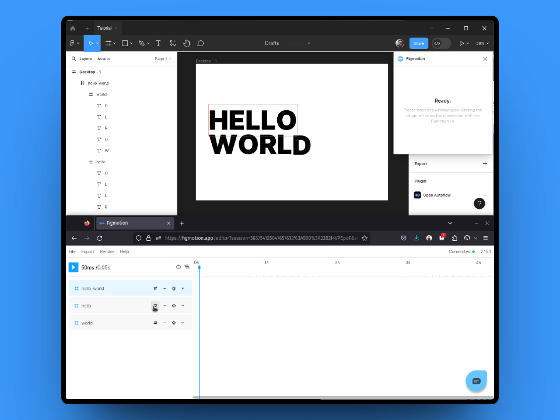This screenshot has width=560, height=420.
Task: Open Figmotion Export menu
Action: click(x=87, y=252)
